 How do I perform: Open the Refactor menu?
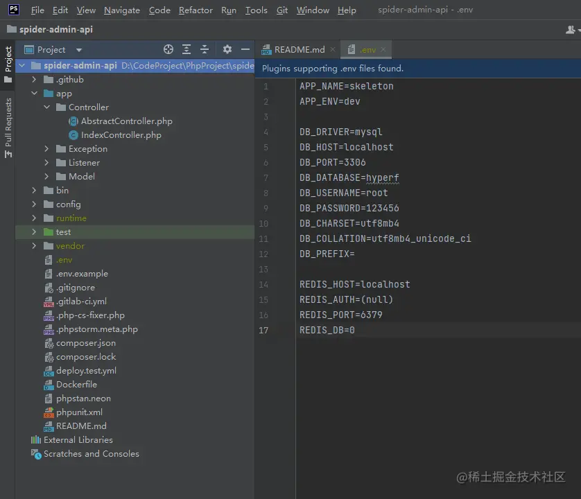click(x=196, y=10)
